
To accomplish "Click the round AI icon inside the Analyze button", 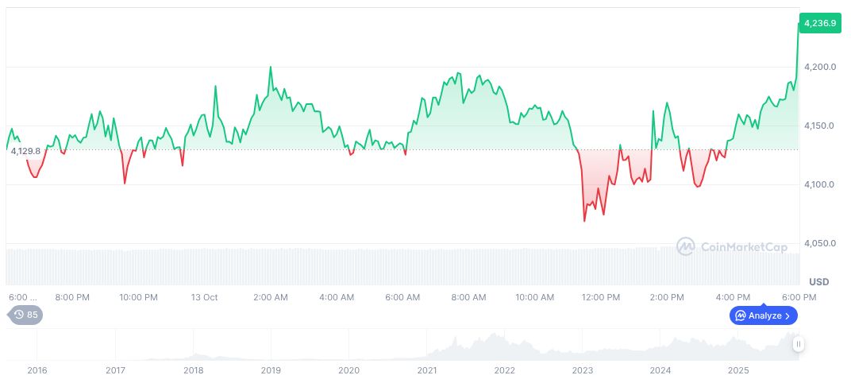I will click(741, 315).
